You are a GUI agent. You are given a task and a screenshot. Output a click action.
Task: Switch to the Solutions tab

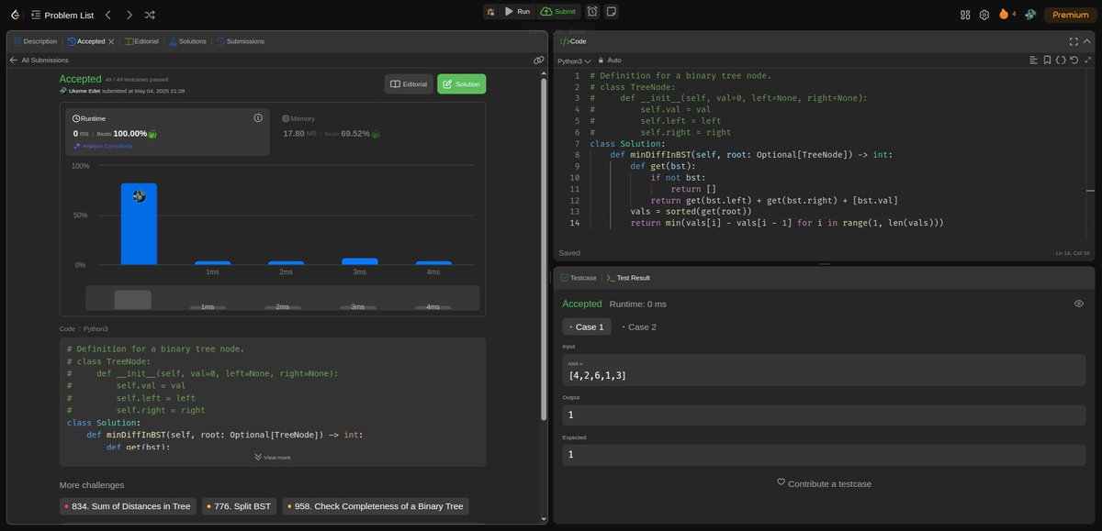(187, 41)
